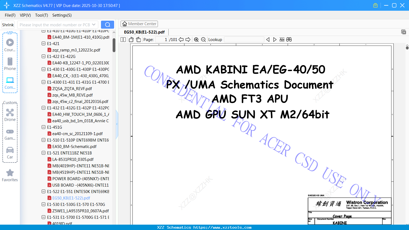Zoom out of the schematic
Viewport: 409px width, 230px height.
click(x=203, y=39)
